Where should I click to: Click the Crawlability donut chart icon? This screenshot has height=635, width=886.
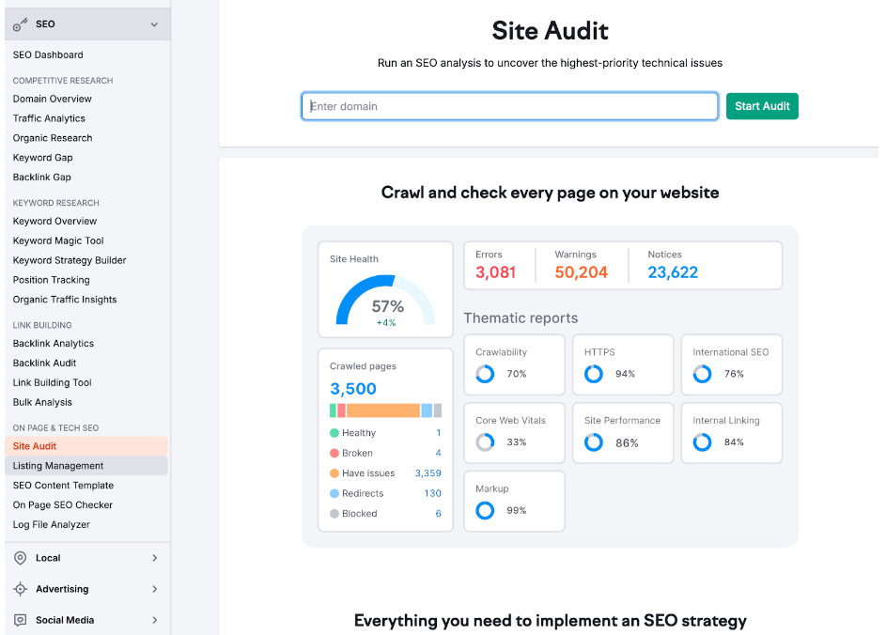(x=485, y=374)
